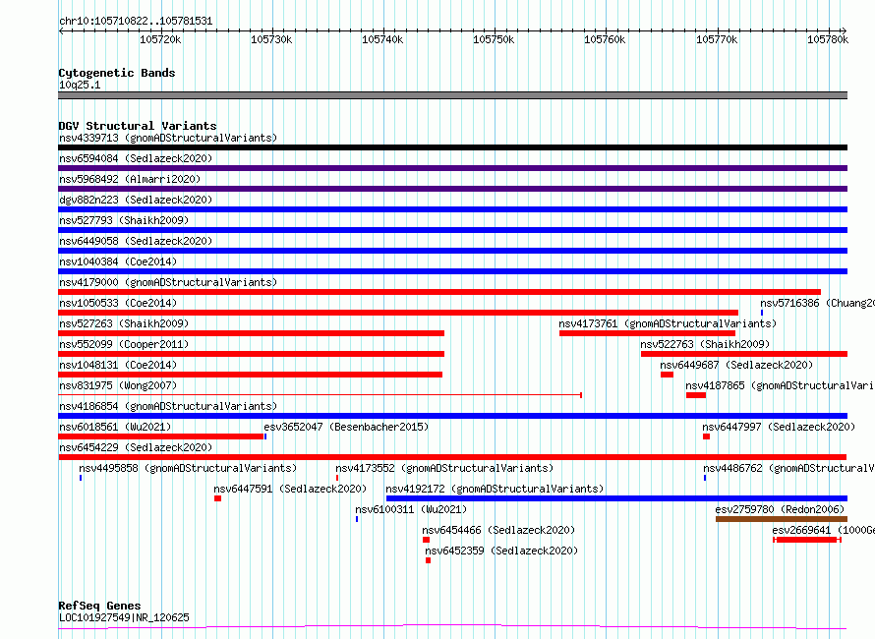Open nsv522763 (Shaikh2009) label
Screen dimensions: 875x639
[x=705, y=344]
